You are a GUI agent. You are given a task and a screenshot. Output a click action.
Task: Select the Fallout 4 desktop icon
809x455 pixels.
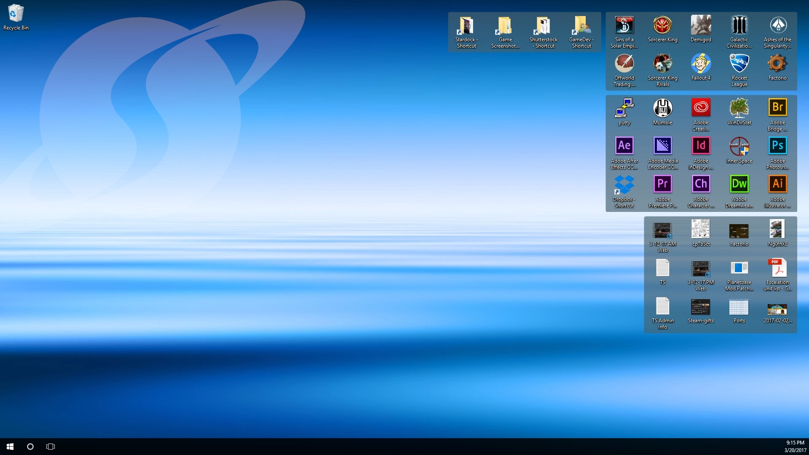pos(701,64)
